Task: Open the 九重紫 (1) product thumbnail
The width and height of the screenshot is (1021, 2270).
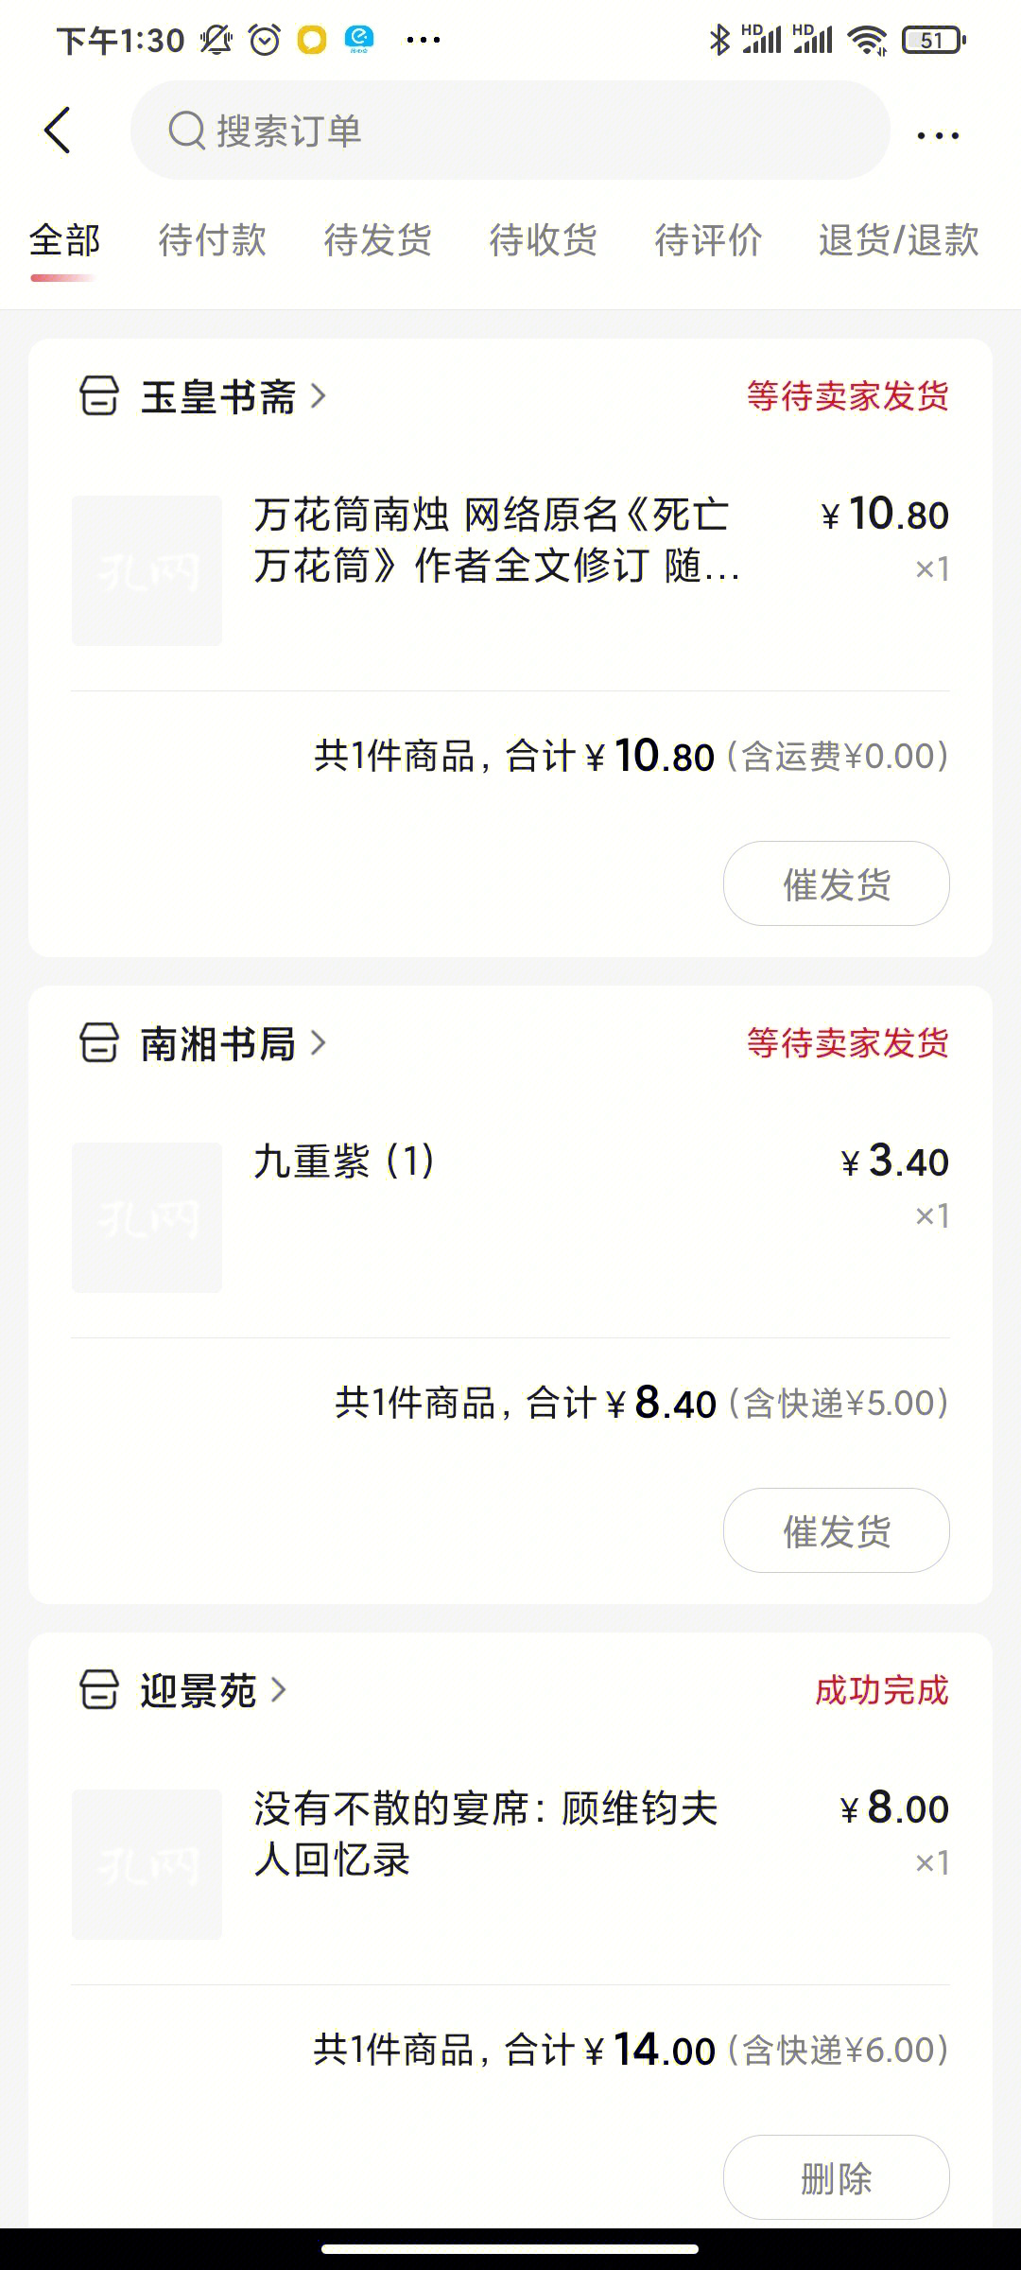Action: pos(147,1217)
